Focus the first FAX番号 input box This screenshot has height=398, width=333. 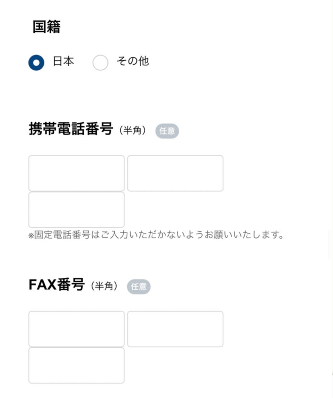pyautogui.click(x=76, y=329)
